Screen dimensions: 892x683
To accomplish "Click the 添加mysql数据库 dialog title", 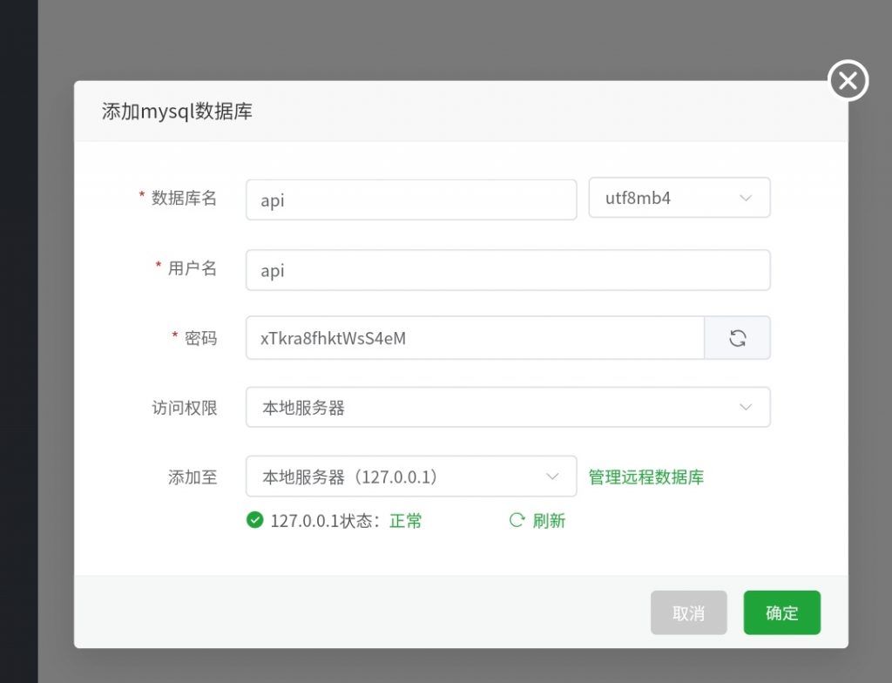I will point(177,112).
